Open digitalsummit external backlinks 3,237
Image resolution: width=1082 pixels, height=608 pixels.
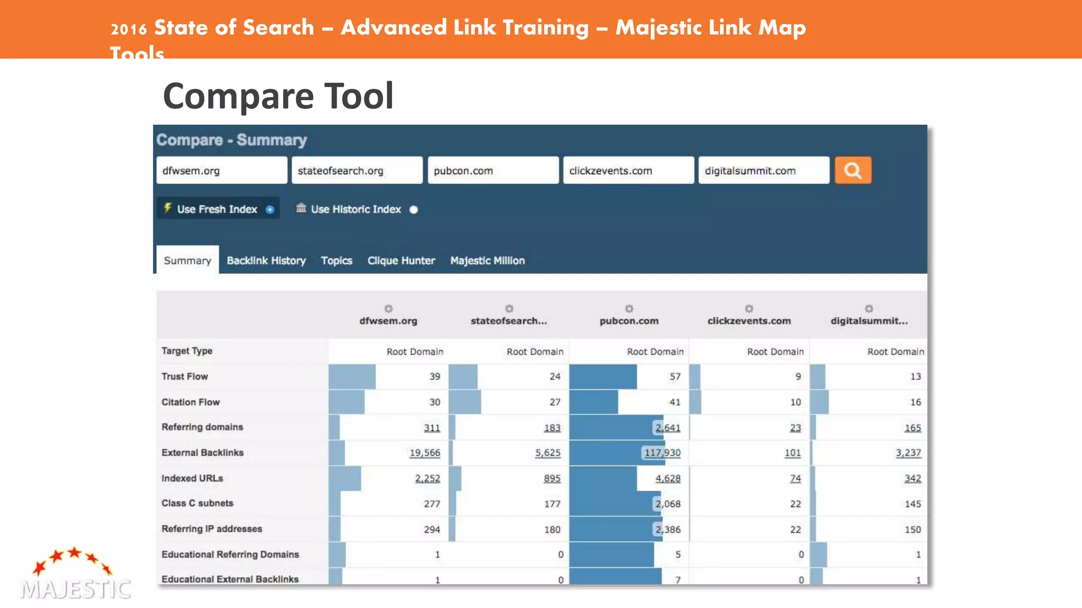[x=909, y=453]
